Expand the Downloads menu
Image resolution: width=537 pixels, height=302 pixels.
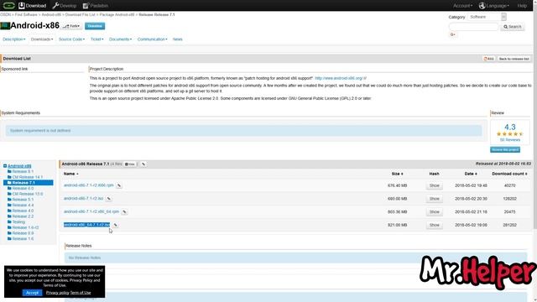[42, 39]
